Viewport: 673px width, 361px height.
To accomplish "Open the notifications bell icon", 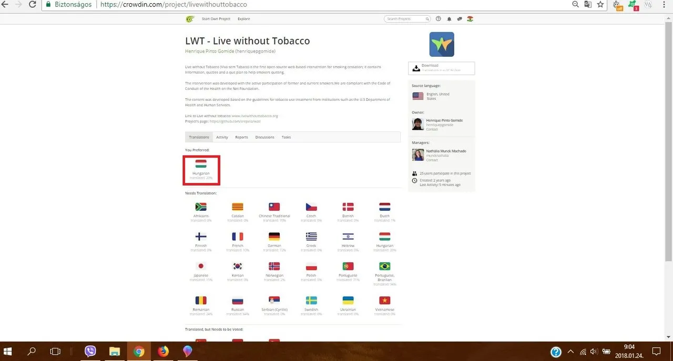I will tap(449, 19).
